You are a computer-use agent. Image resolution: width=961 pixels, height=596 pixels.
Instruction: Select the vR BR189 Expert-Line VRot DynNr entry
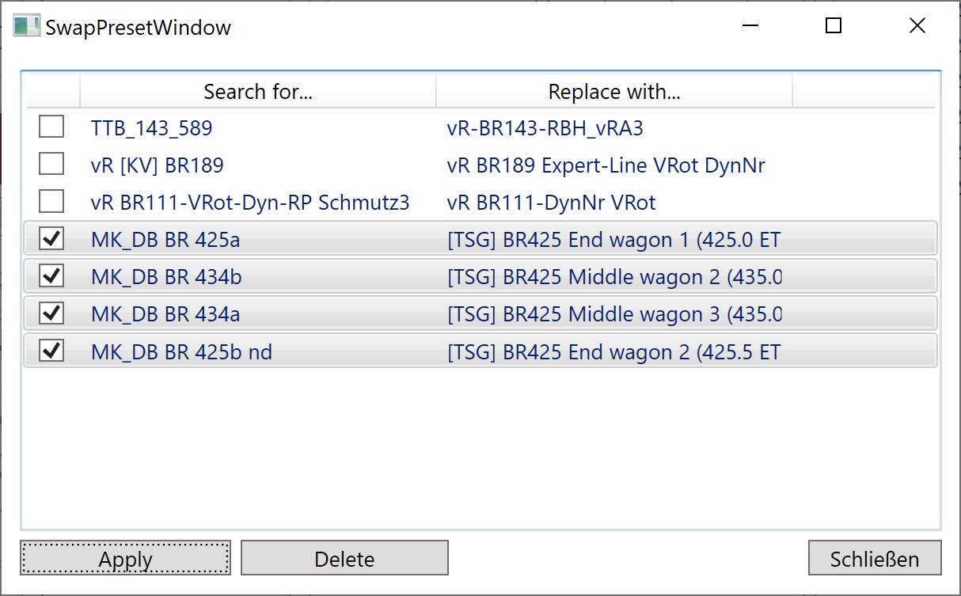click(x=606, y=165)
